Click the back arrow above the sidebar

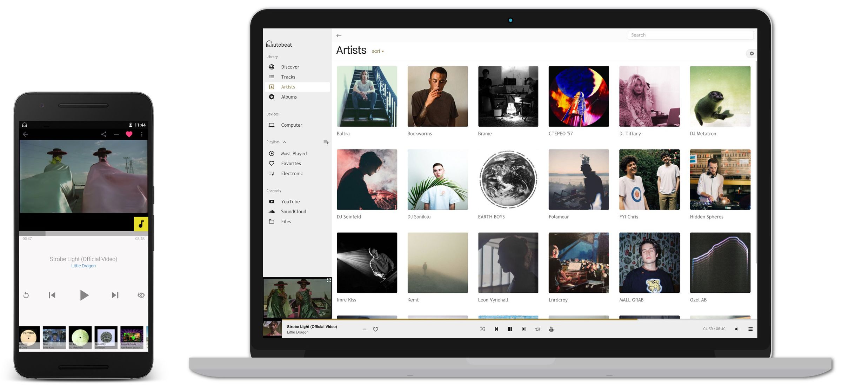[x=339, y=35]
